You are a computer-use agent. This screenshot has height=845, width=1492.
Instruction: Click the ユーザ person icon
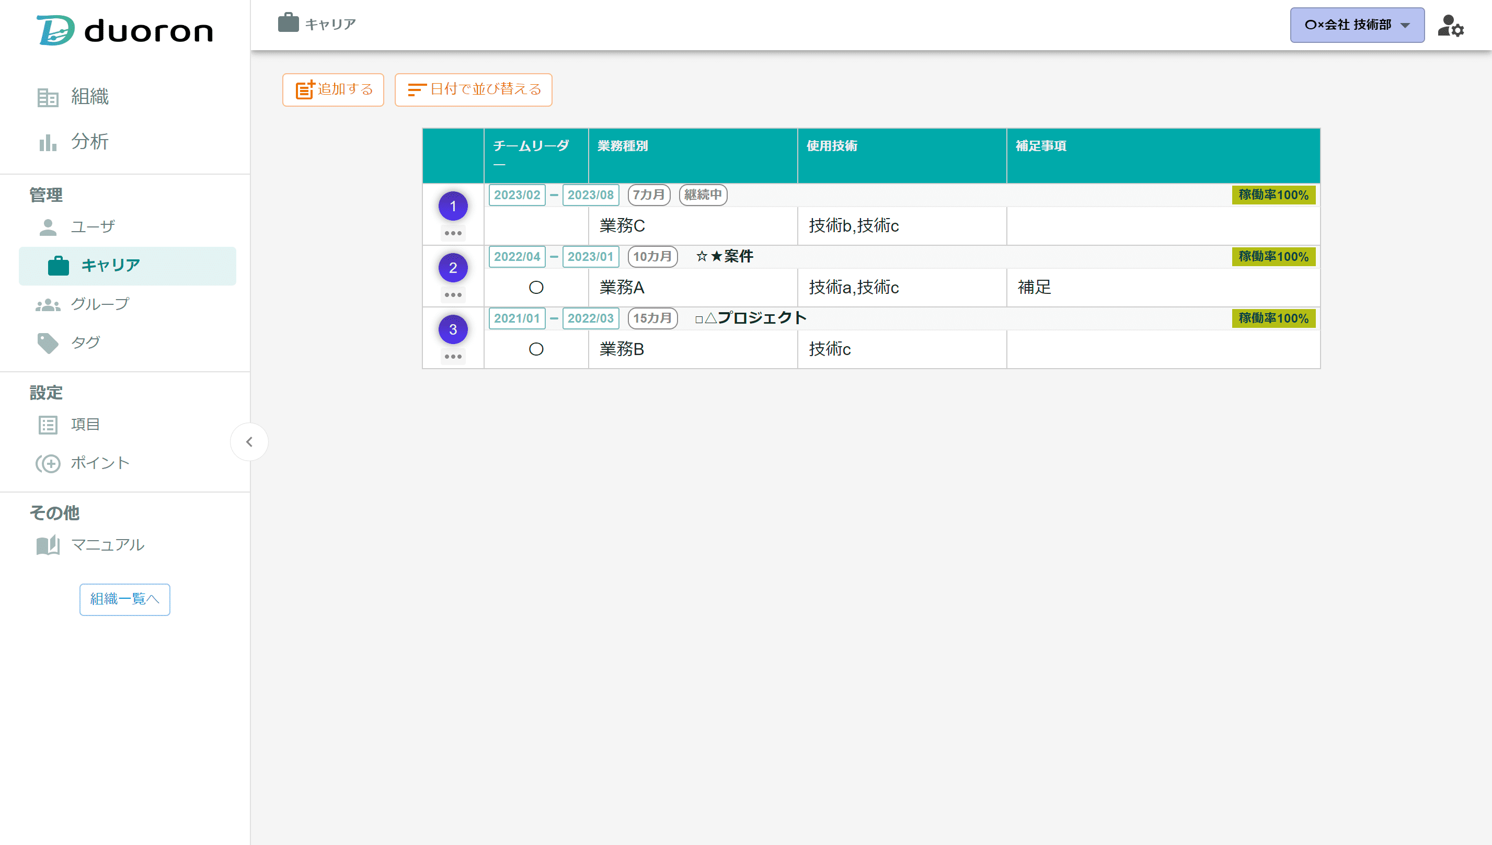coord(48,227)
